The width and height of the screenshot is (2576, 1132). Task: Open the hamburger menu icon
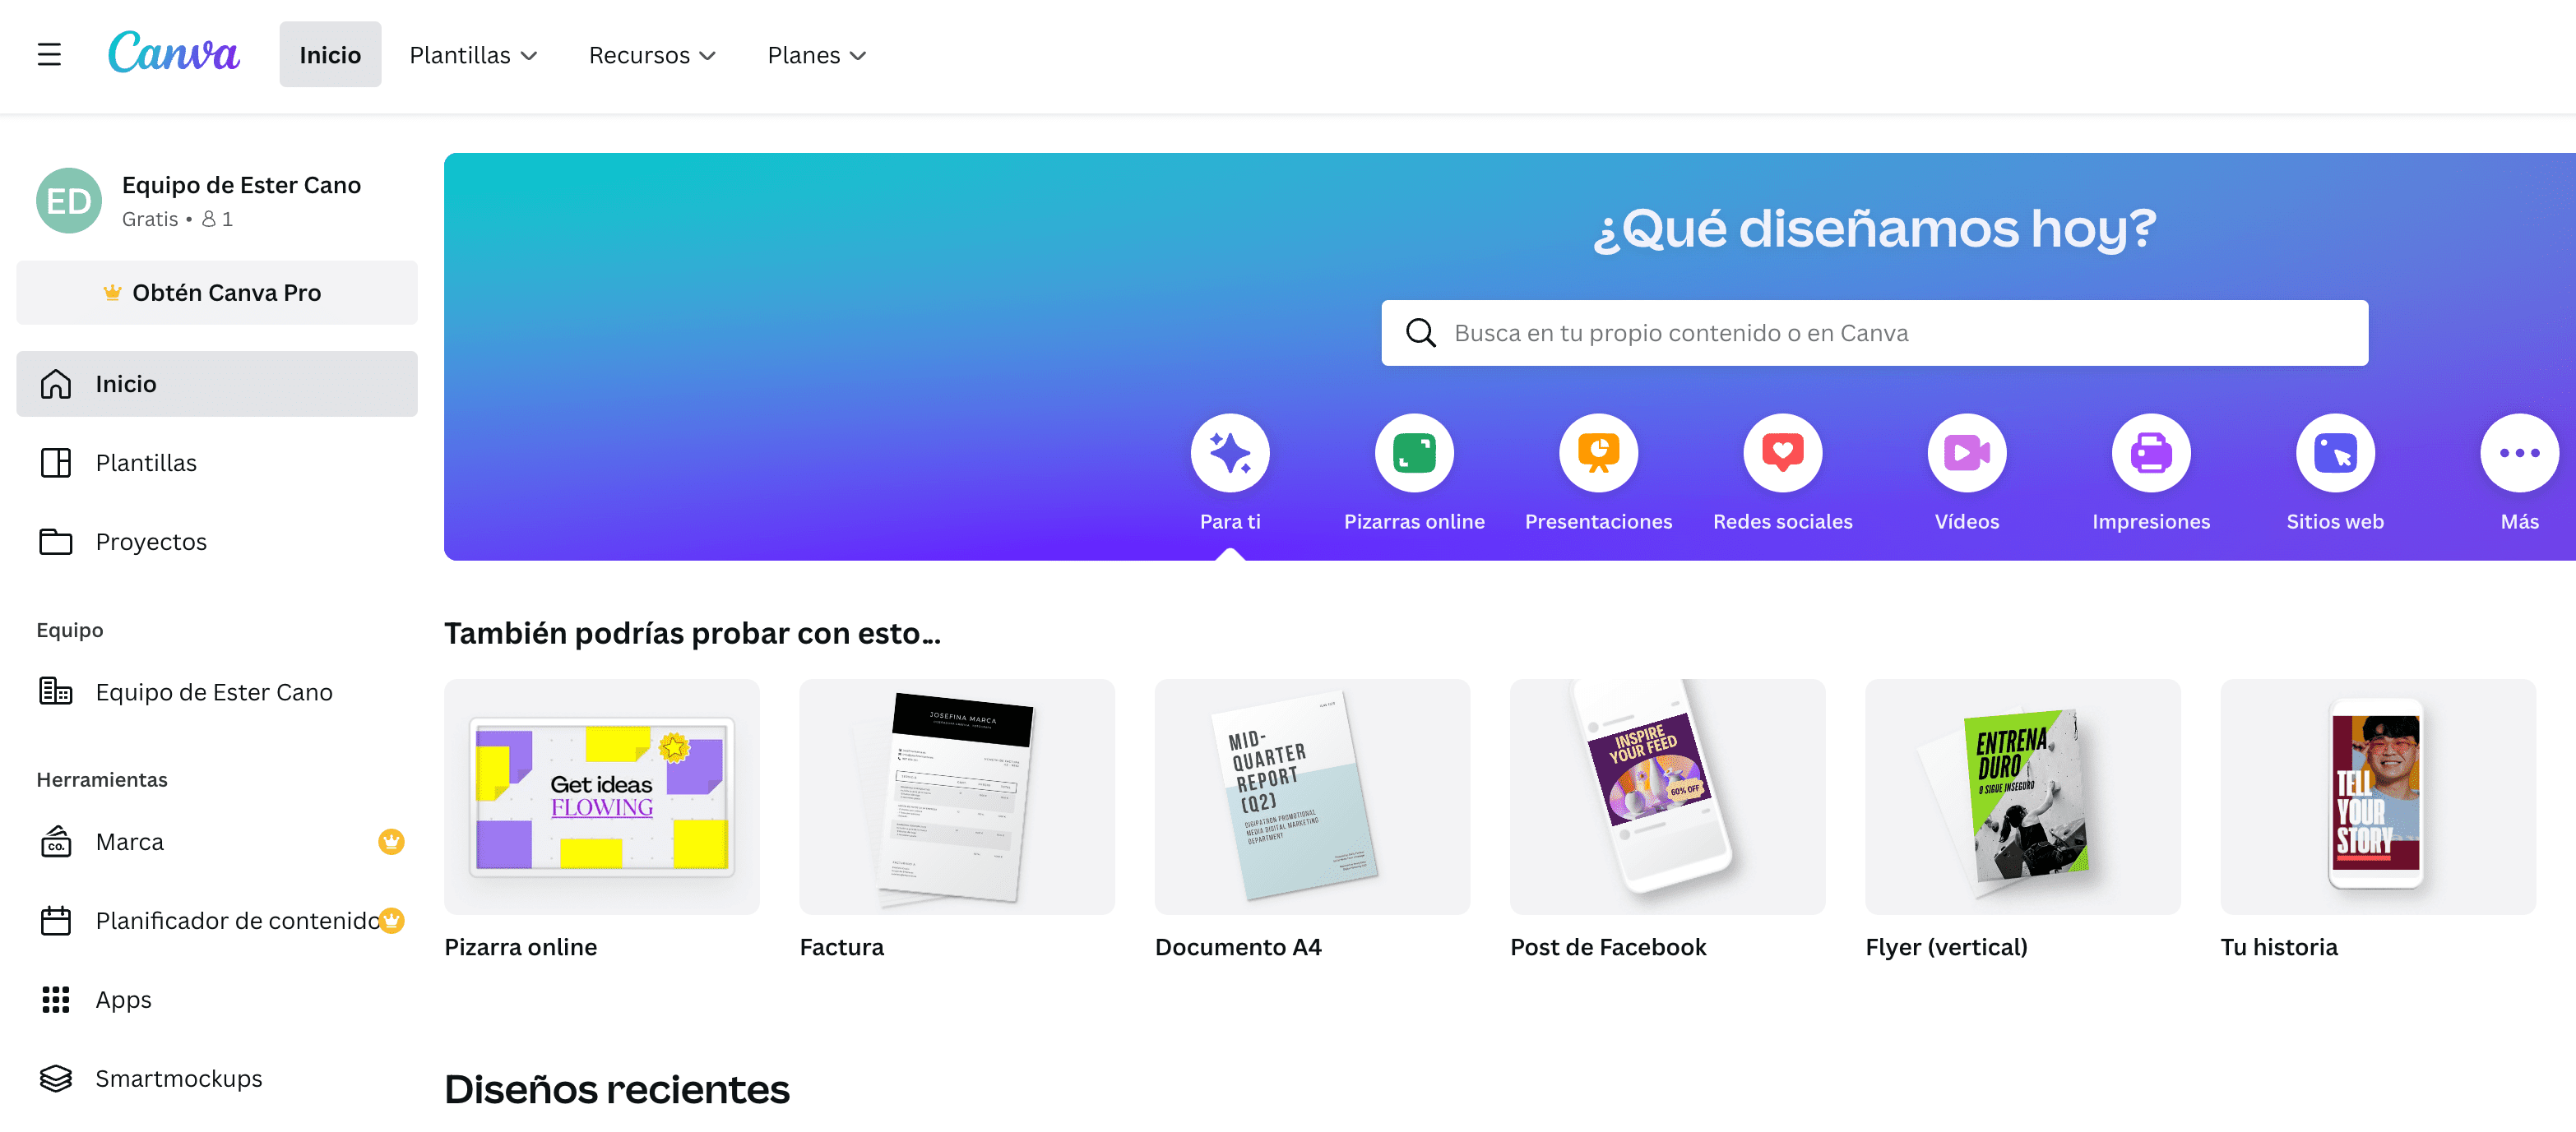tap(49, 54)
